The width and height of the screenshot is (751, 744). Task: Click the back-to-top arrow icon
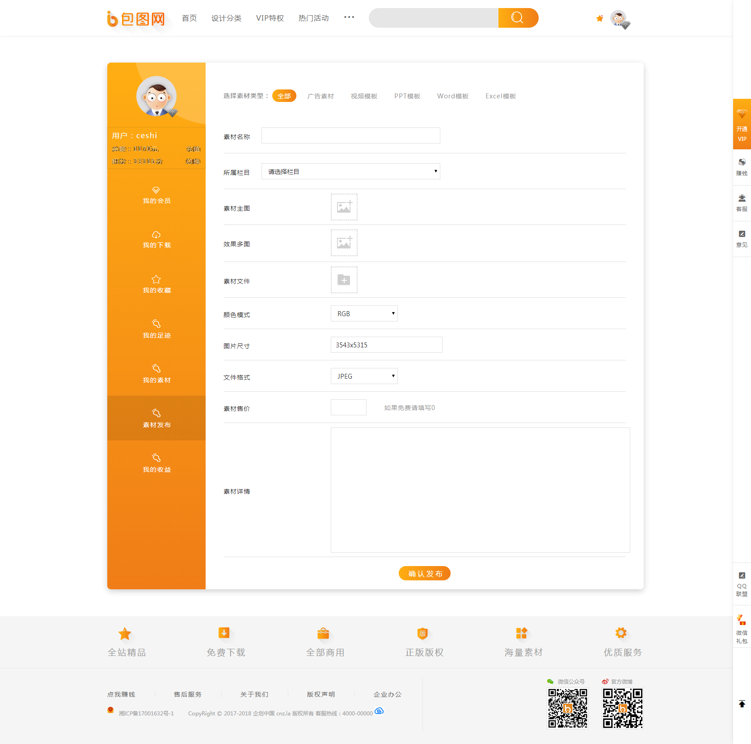pos(742,704)
